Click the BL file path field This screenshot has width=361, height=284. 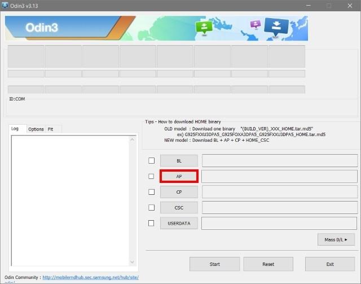click(x=280, y=161)
